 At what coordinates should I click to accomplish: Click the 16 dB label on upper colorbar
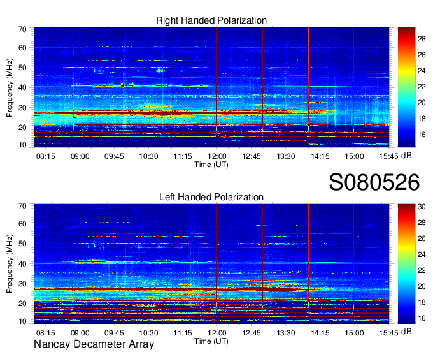(422, 135)
